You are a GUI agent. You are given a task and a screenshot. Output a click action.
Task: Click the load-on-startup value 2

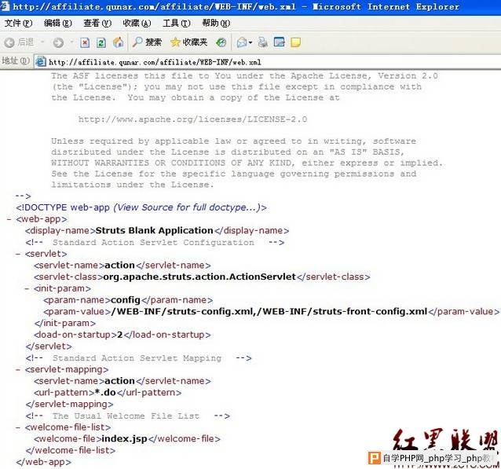120,335
